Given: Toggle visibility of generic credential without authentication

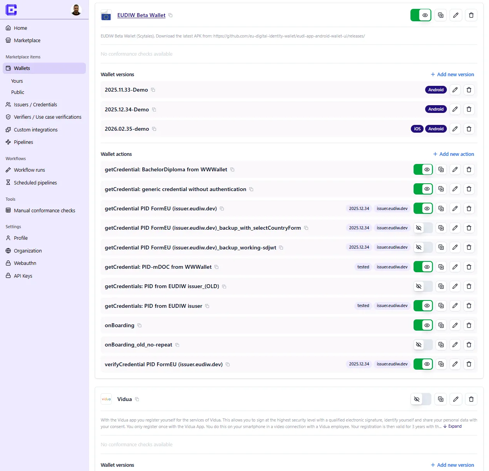Looking at the screenshot, I should click(423, 189).
